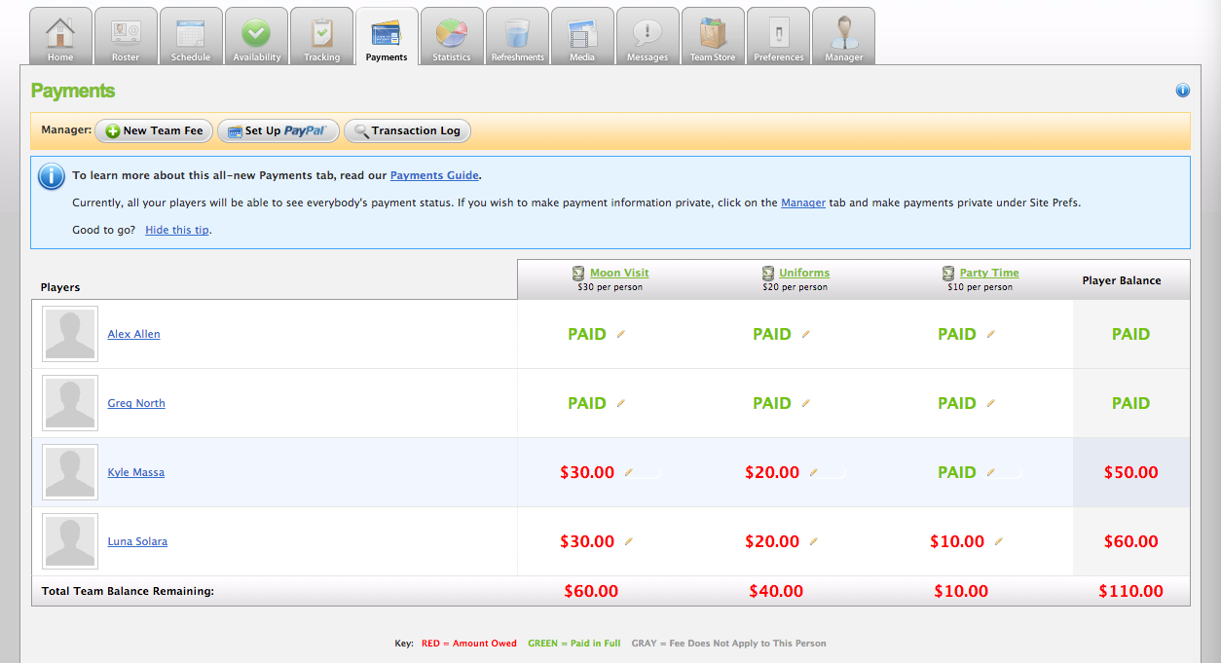
Task: Open the Party Time fee link
Action: [989, 273]
